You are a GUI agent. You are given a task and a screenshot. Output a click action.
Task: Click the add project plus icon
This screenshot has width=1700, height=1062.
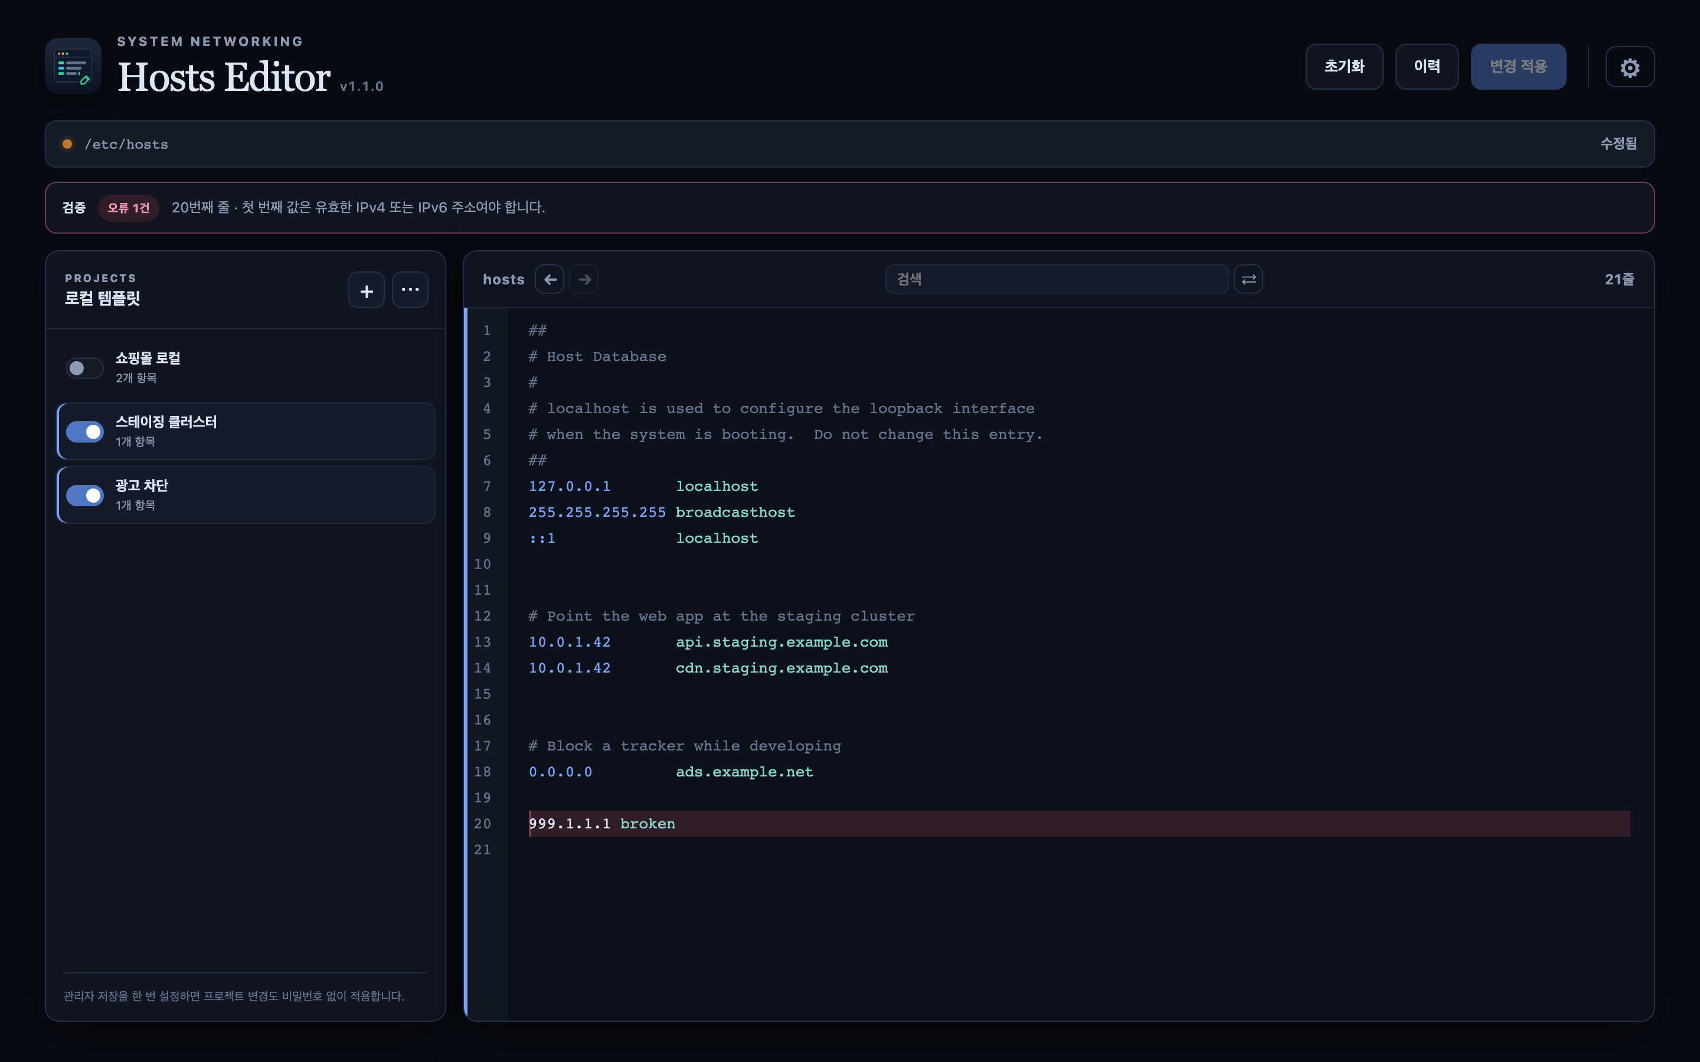[367, 290]
